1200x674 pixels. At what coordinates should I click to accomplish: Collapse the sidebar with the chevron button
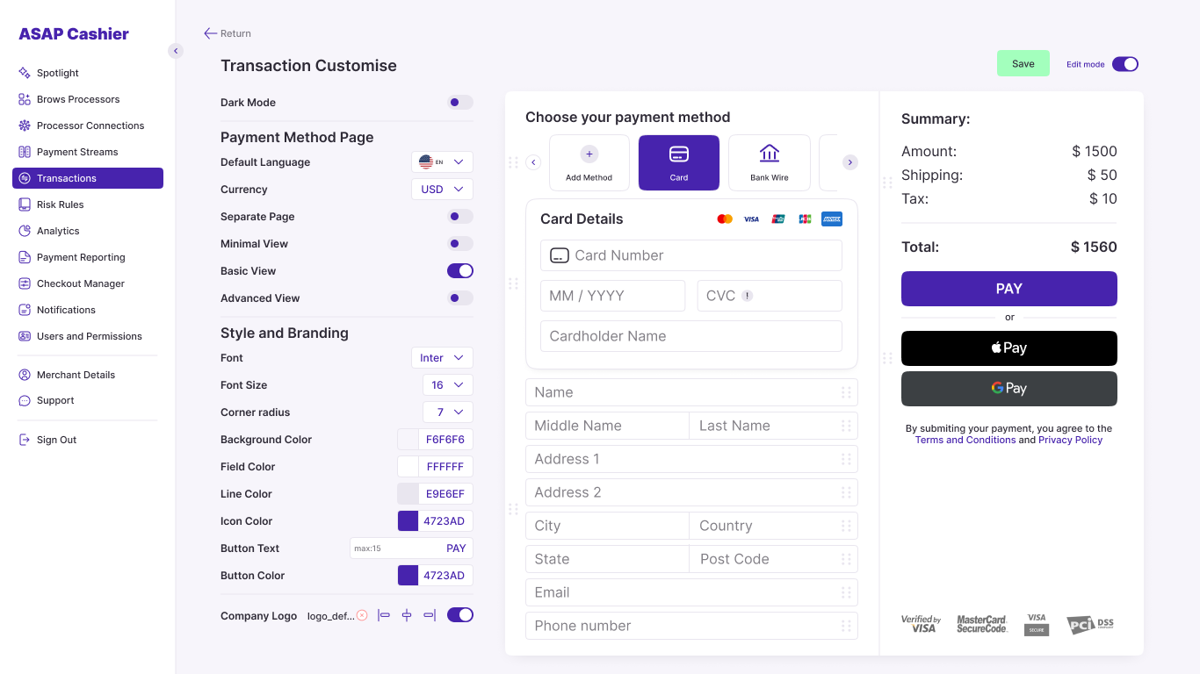176,51
